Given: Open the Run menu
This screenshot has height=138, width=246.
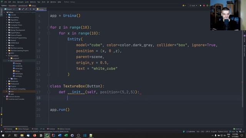Looking at the screenshot, I should point(39,2).
